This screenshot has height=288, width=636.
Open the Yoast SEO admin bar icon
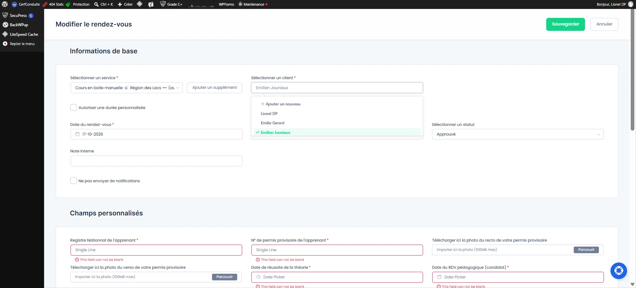(151, 4)
